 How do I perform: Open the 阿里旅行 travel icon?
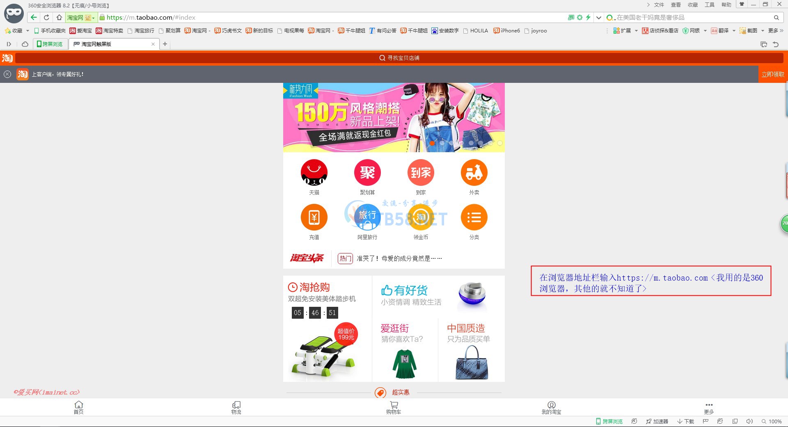(x=367, y=217)
